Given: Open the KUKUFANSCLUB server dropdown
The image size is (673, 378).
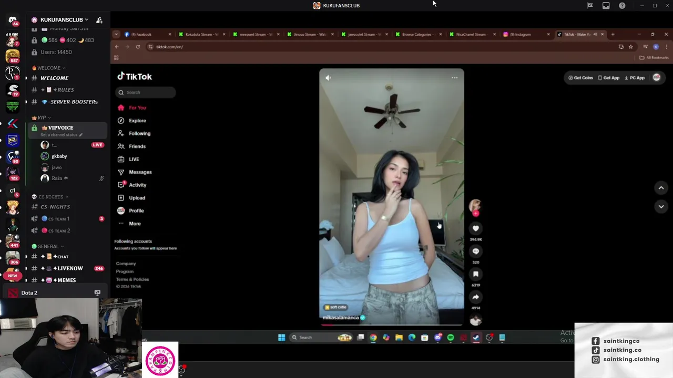Looking at the screenshot, I should 64,20.
